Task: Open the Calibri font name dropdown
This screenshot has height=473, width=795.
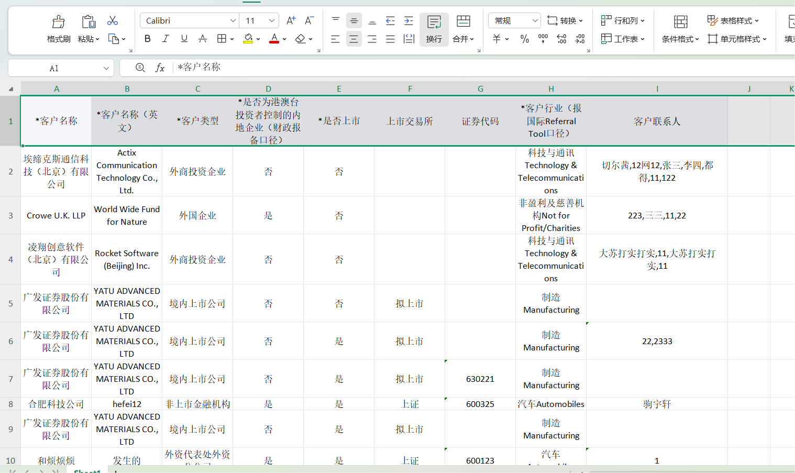Action: [x=233, y=20]
